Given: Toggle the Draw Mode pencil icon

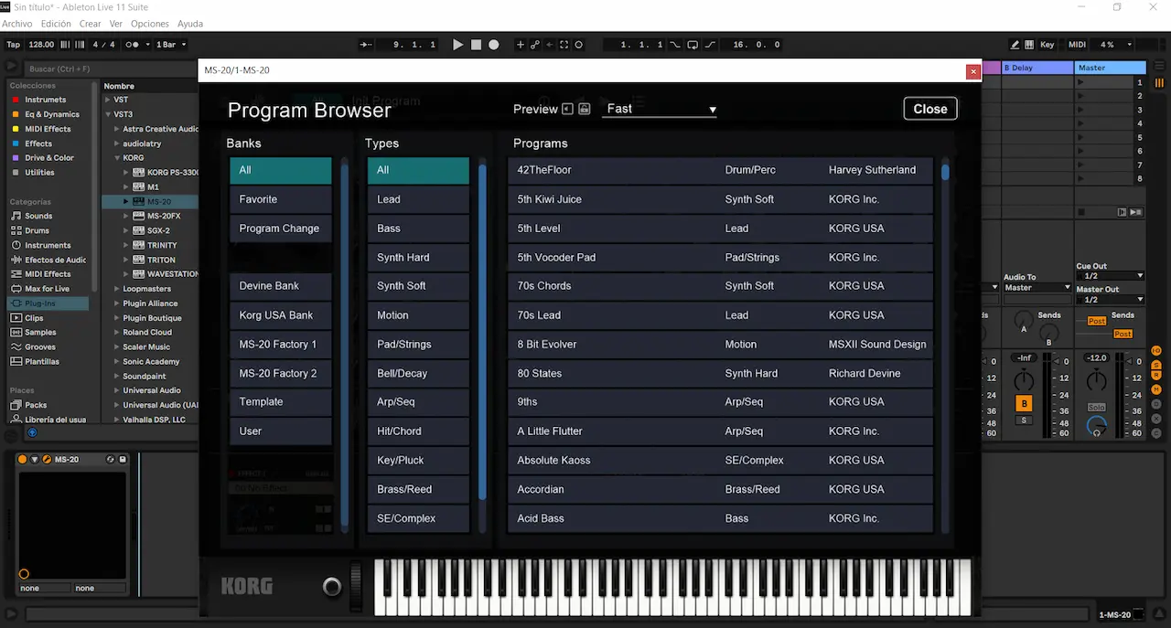Looking at the screenshot, I should [1015, 44].
